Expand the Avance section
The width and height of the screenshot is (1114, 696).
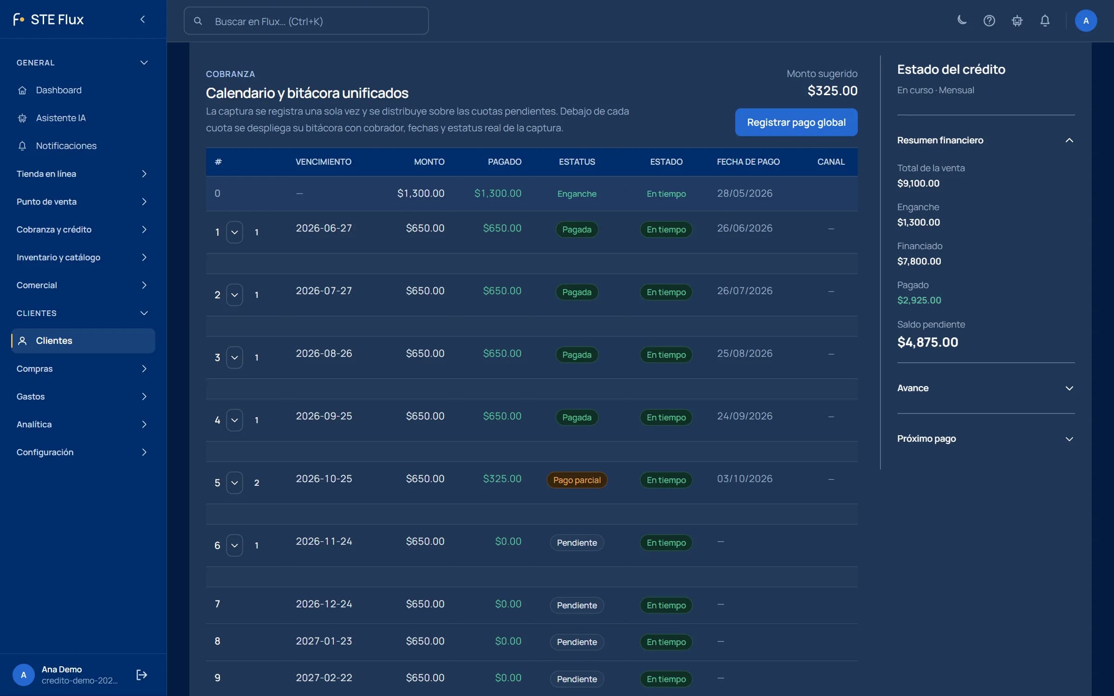tap(985, 388)
